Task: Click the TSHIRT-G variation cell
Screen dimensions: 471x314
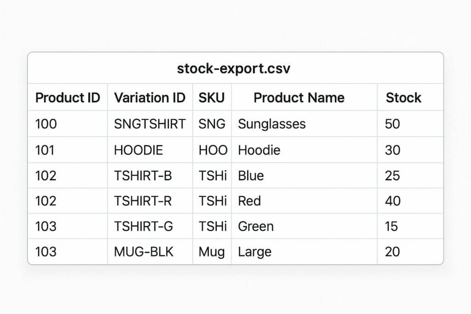Action: (144, 226)
